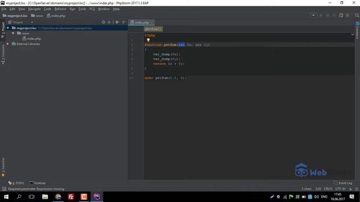
Task: Open the Edit menu
Action: coord(12,9)
